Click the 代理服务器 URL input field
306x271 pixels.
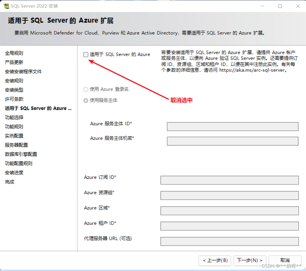230,241
